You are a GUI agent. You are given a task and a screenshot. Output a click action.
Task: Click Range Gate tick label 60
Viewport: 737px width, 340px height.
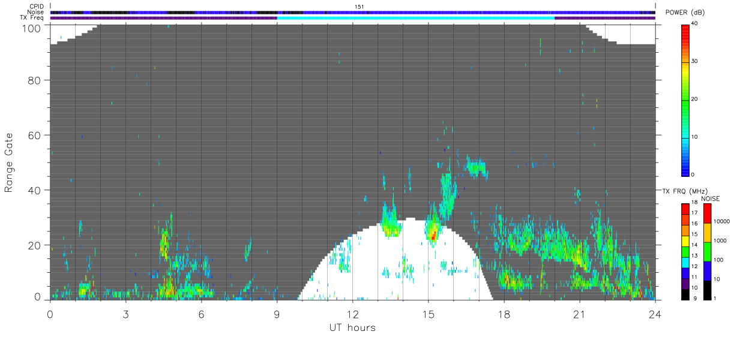tap(35, 135)
